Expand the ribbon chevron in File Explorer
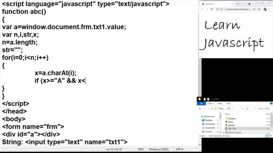 coord(268,103)
